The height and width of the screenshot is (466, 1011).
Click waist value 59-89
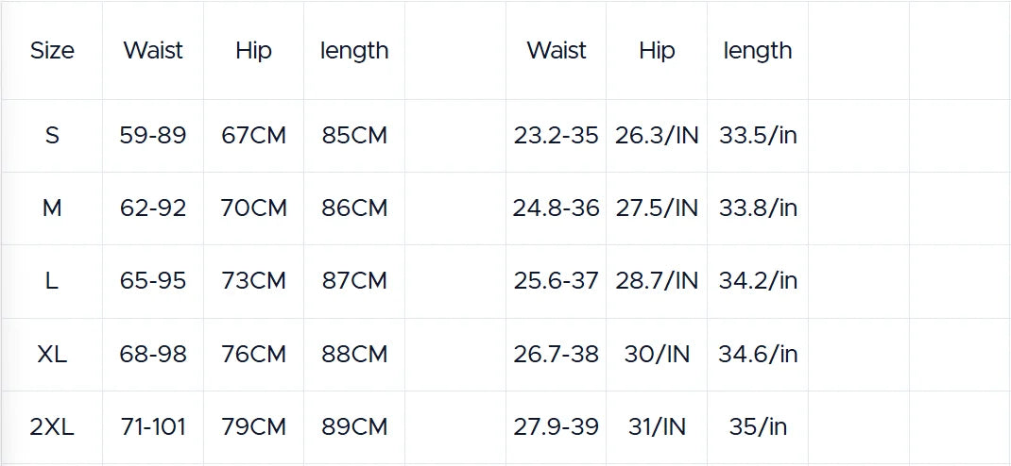[153, 136]
